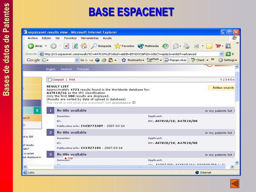Screen dimensions: 256x192
Task: Open Multimedia globe button
Action: (148, 46)
